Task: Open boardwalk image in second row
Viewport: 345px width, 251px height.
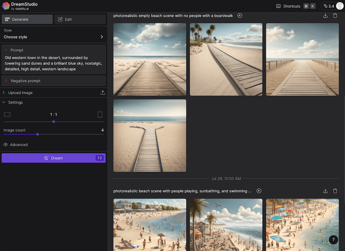Action: point(150,135)
